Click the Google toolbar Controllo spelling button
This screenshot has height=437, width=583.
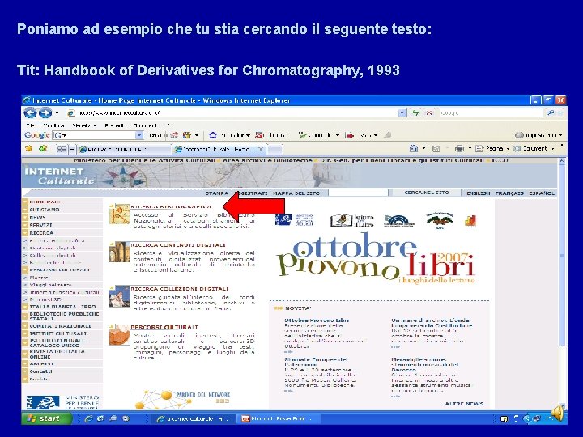point(316,135)
